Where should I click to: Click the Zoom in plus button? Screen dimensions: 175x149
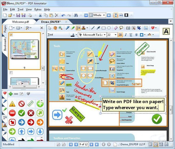pyautogui.click(x=109, y=15)
